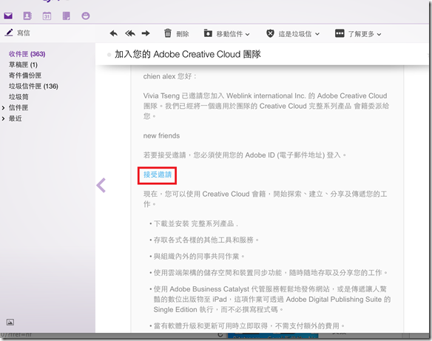Toggle the unread dot beside subject
The width and height of the screenshot is (432, 341).
click(x=109, y=55)
